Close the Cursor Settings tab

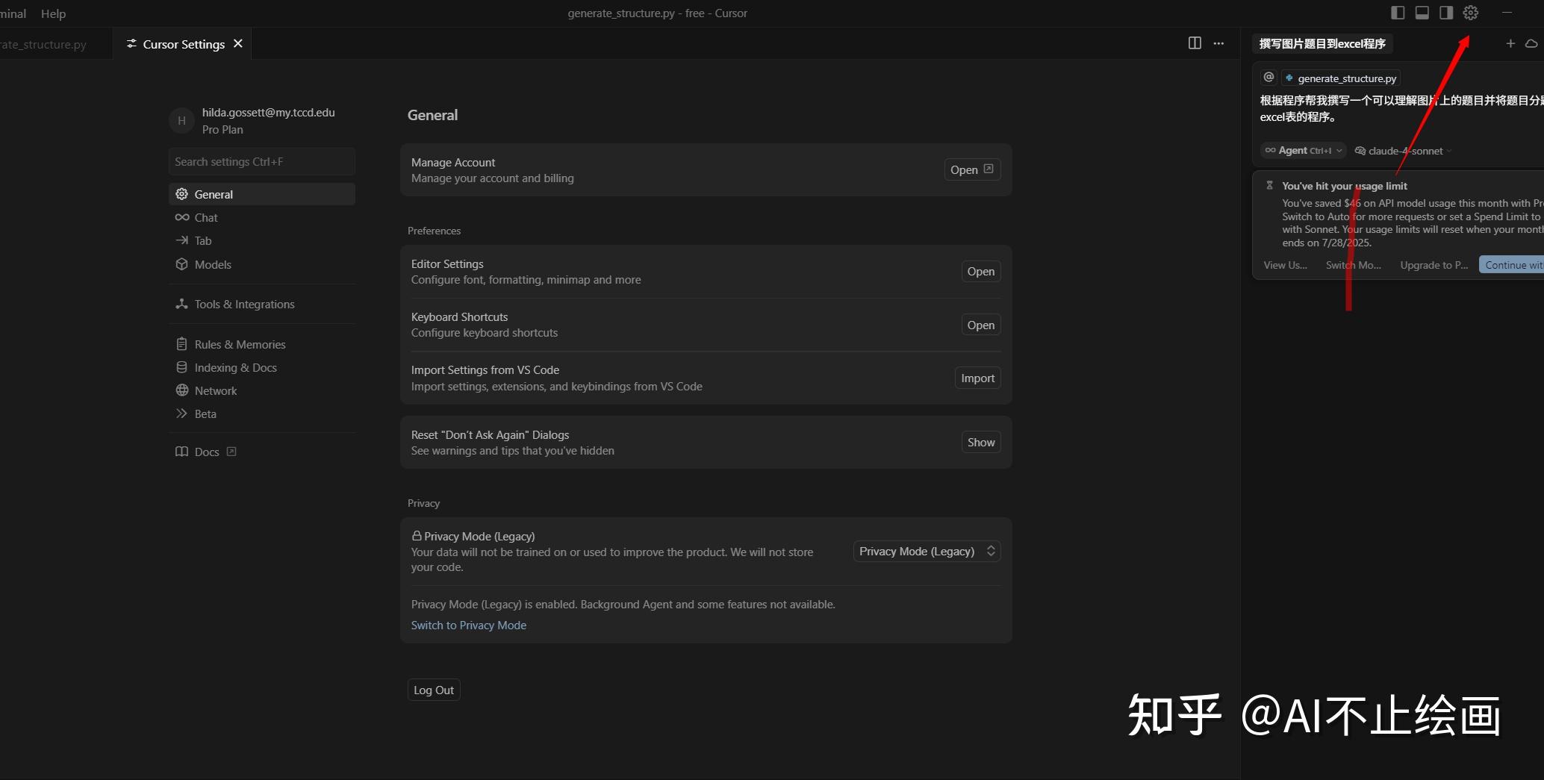click(238, 43)
